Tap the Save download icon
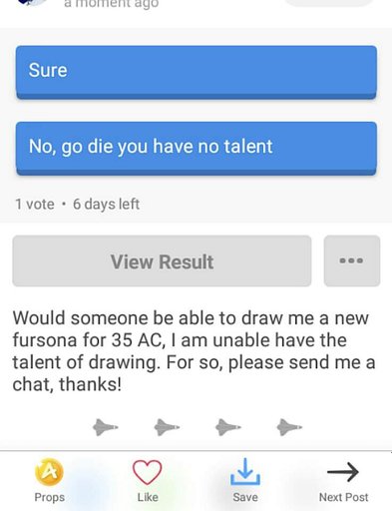The image size is (392, 511). point(245,471)
